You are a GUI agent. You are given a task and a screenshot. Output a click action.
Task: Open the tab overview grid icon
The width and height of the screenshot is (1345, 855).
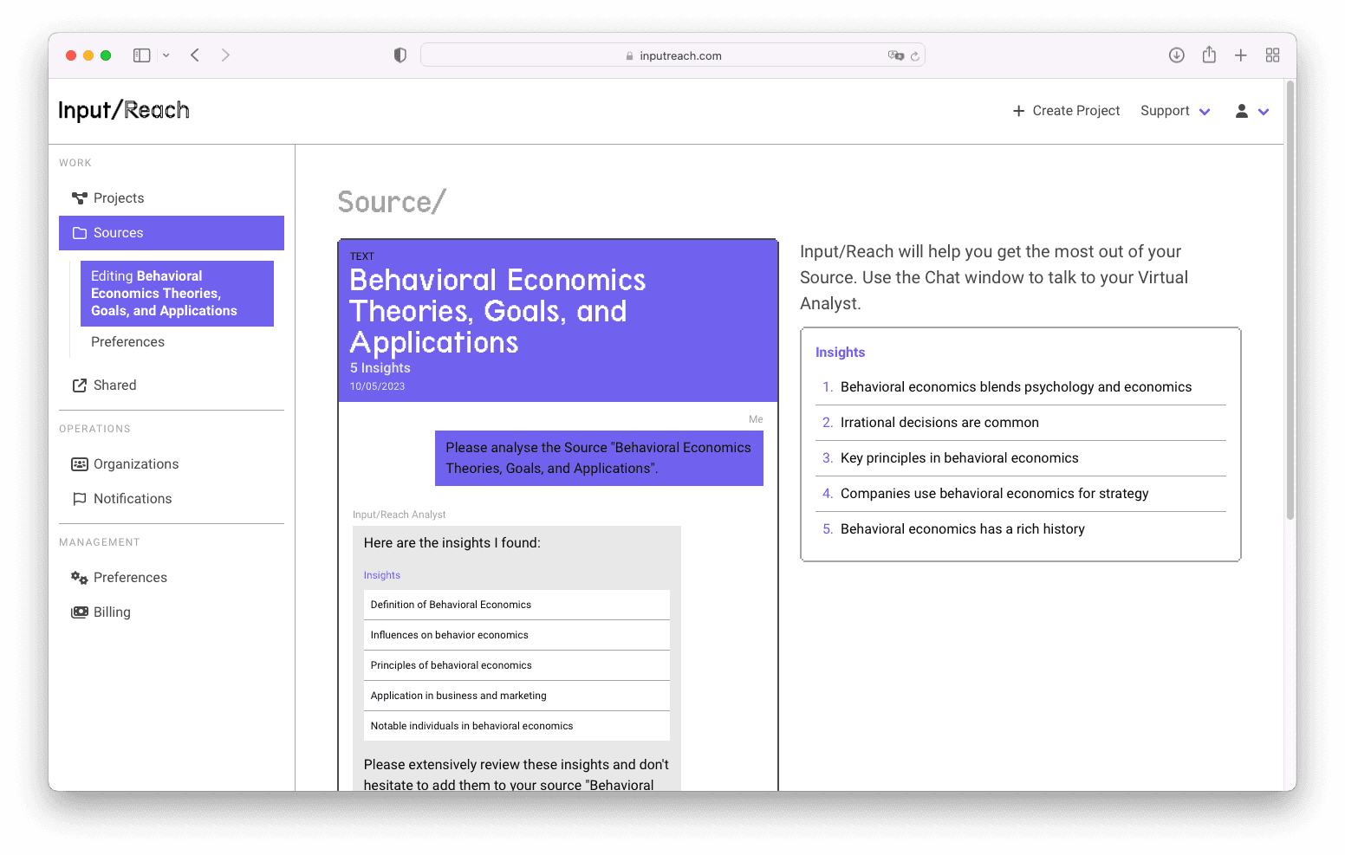(x=1272, y=55)
